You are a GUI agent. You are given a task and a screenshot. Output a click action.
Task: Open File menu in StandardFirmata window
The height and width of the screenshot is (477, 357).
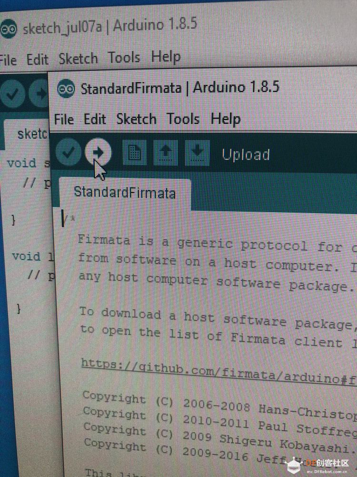[x=64, y=120]
